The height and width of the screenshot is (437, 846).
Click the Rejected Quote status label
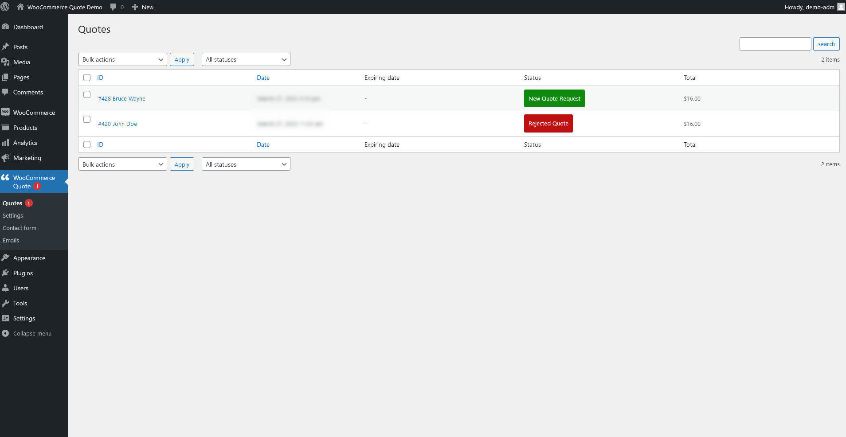tap(548, 123)
